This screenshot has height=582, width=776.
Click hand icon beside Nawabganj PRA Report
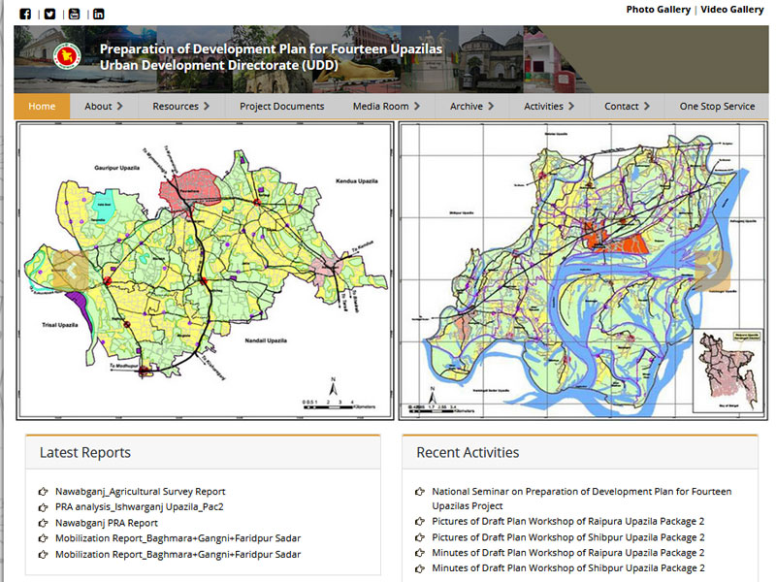click(x=43, y=523)
